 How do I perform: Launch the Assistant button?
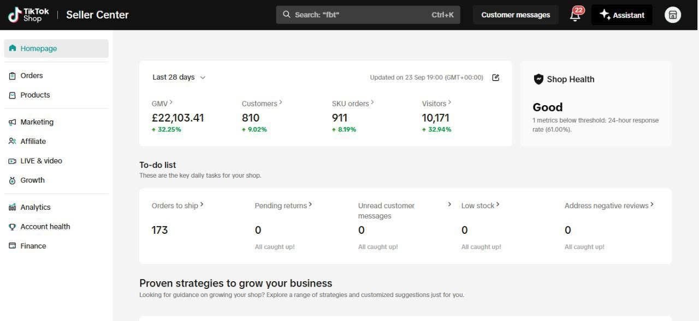[x=621, y=15]
